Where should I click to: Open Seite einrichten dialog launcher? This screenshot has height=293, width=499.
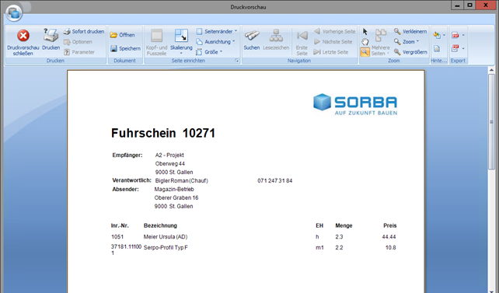pyautogui.click(x=237, y=61)
